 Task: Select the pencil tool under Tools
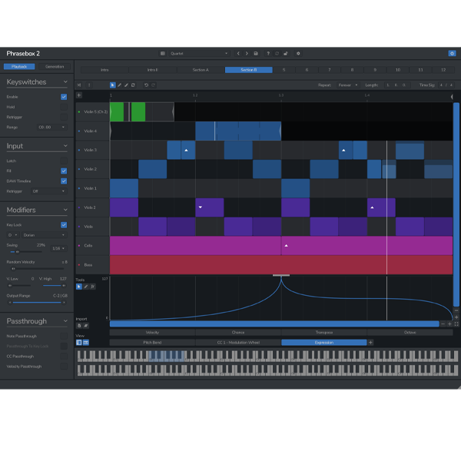(x=86, y=287)
